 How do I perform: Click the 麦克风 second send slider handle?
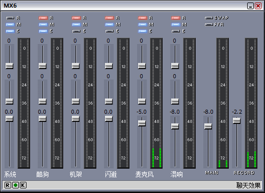[x=142, y=101]
